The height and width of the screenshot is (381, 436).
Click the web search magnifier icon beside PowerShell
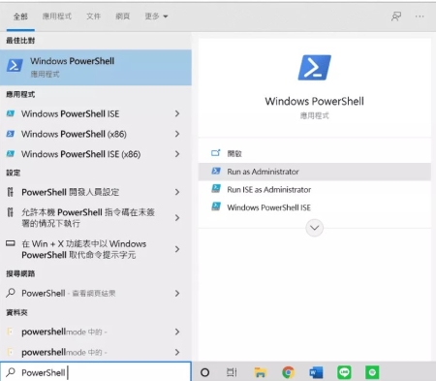tap(11, 293)
